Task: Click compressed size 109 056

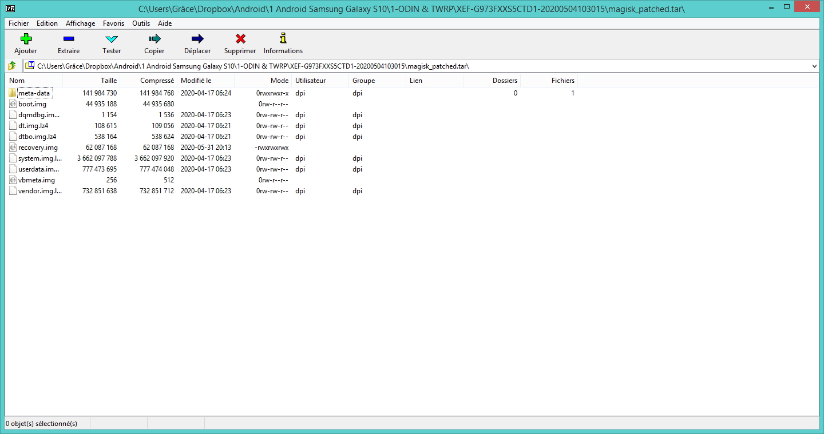Action: [x=163, y=126]
